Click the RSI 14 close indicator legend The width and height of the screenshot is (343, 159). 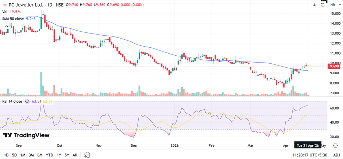click(12, 102)
